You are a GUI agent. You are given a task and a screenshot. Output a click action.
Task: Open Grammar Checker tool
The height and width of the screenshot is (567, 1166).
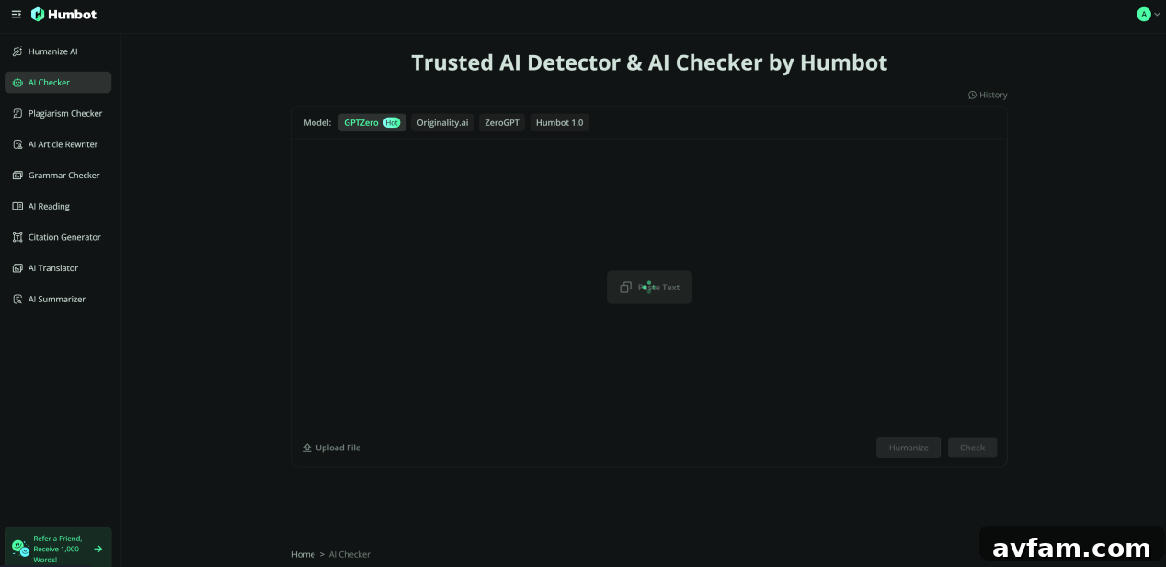pyautogui.click(x=58, y=176)
